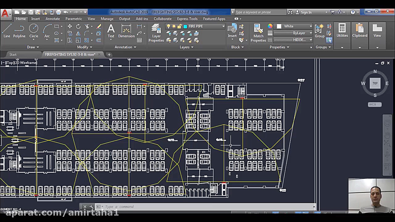Toggle group selection on/off in Groups panel
This screenshot has height=222, width=395.
click(x=329, y=40)
